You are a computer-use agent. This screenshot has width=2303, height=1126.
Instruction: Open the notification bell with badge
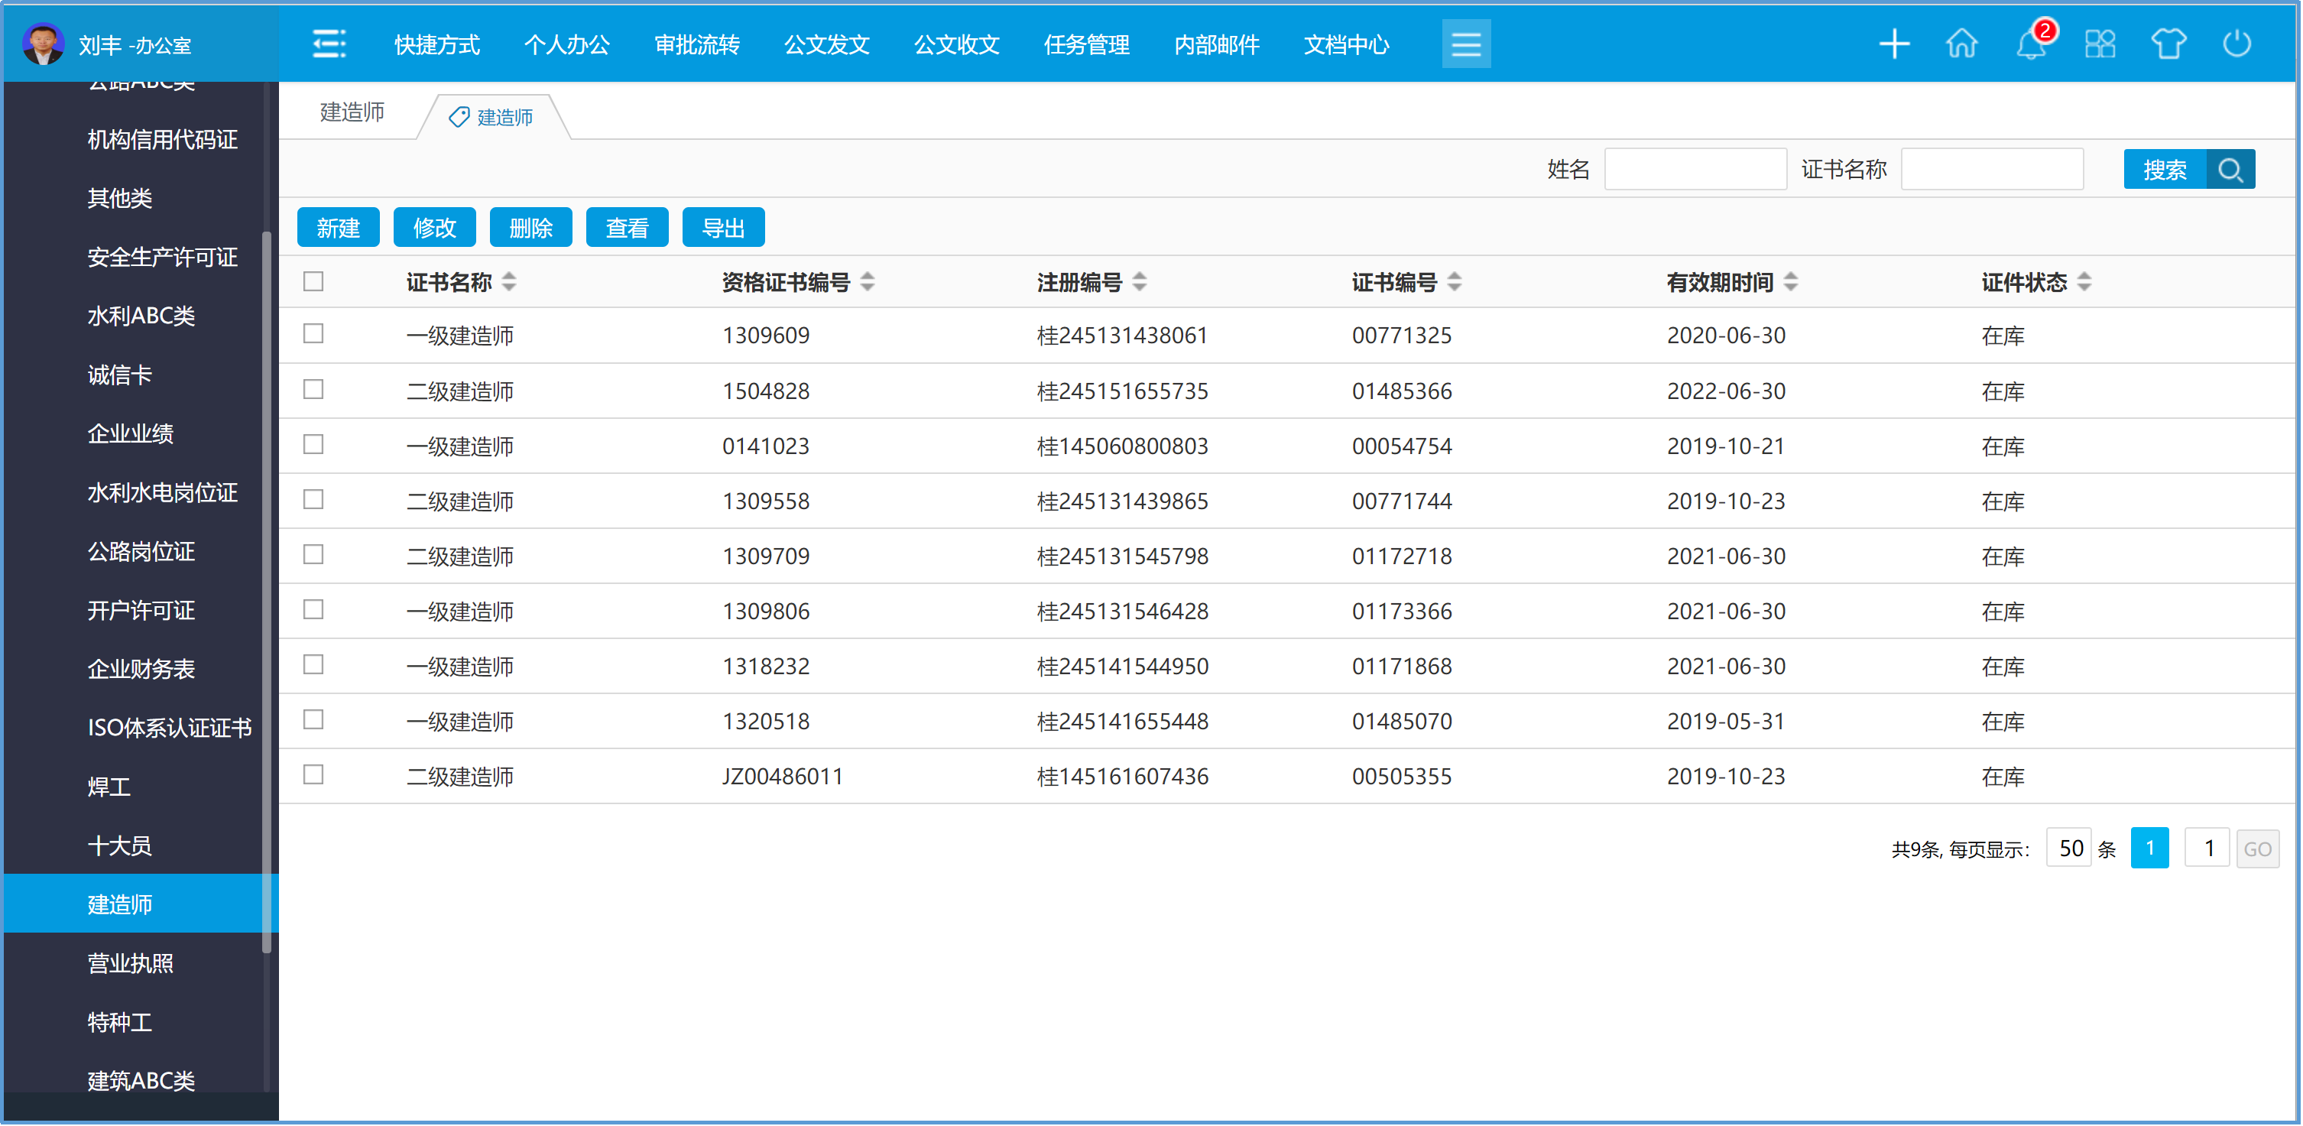[x=2031, y=44]
